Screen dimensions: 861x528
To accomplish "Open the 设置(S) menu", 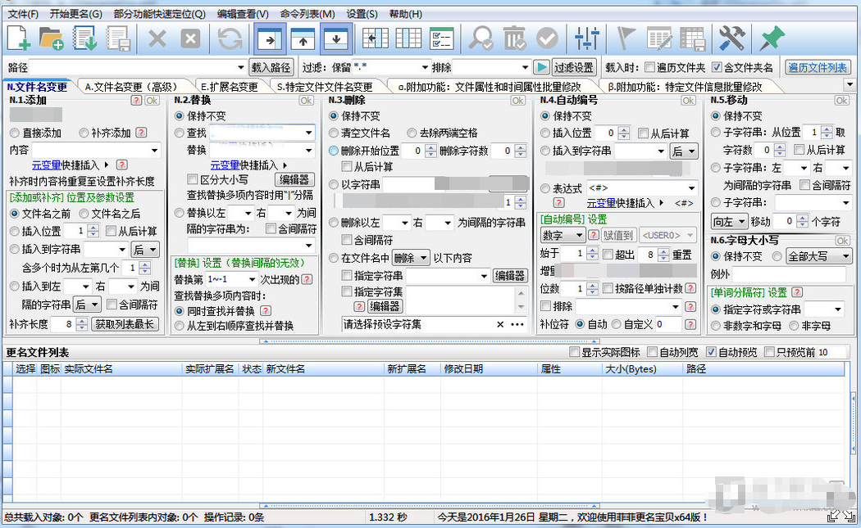I will 362,14.
